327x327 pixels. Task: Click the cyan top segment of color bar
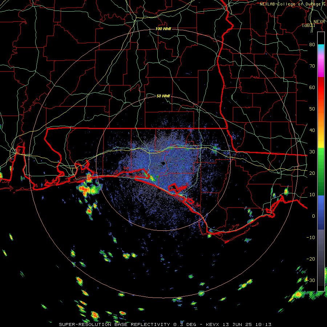321,48
